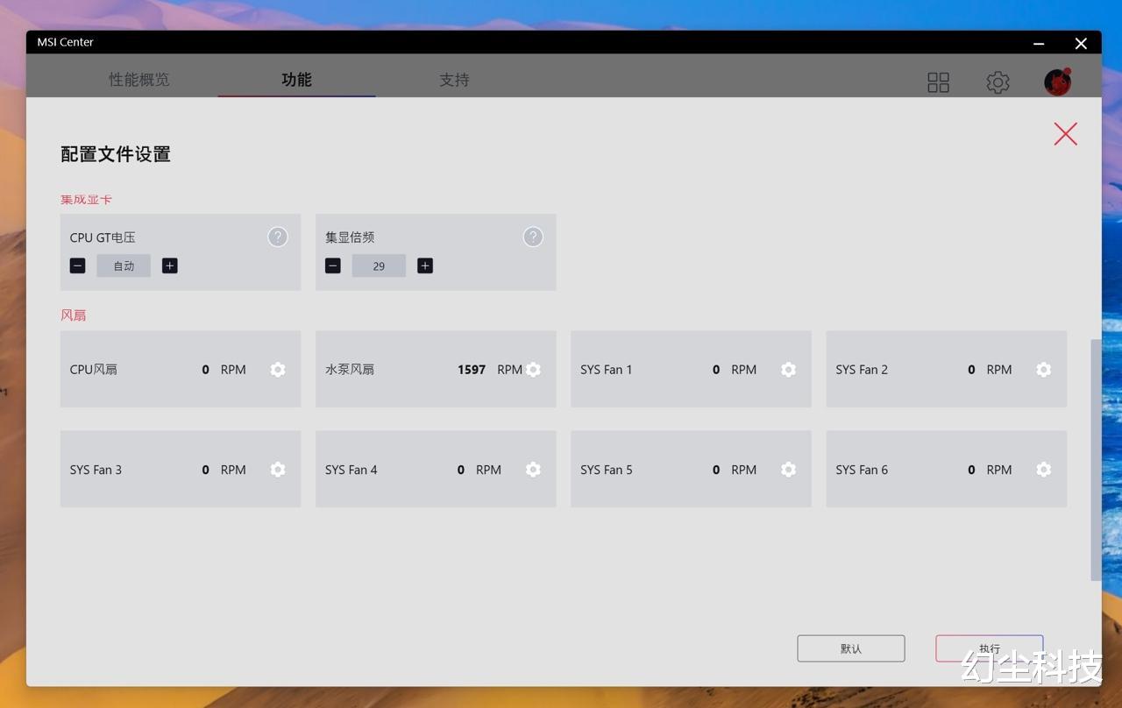Click the CPU GT电压 value field 自动

(124, 265)
